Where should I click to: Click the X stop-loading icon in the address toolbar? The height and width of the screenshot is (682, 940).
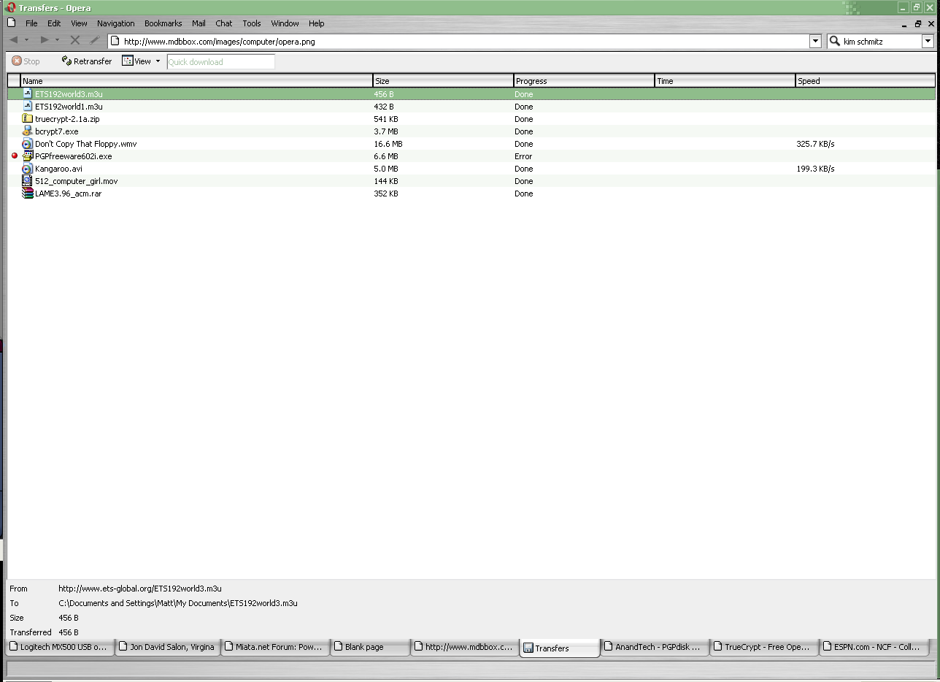click(x=74, y=40)
